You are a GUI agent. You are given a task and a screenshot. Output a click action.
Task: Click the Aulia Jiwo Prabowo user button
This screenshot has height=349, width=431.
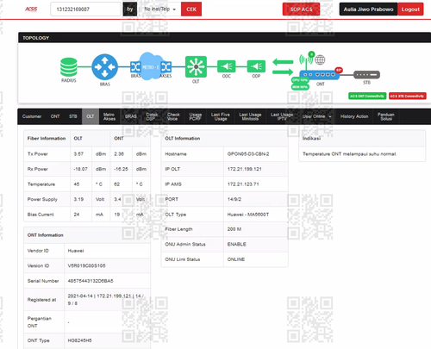368,9
